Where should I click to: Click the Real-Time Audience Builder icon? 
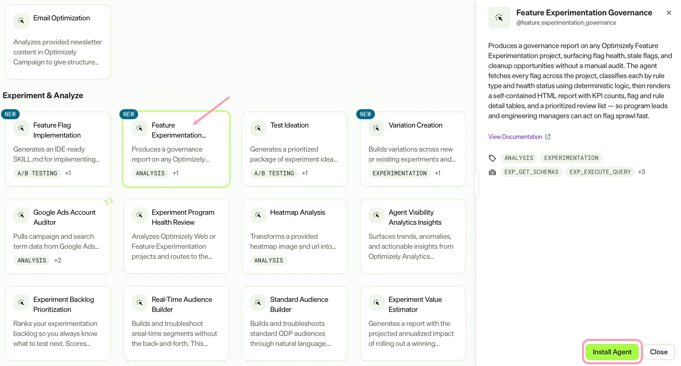coord(139,302)
